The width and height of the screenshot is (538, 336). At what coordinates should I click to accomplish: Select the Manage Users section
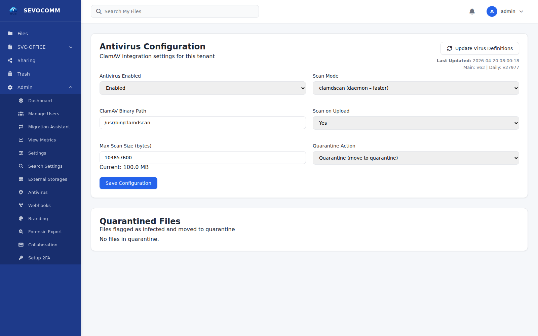click(44, 114)
